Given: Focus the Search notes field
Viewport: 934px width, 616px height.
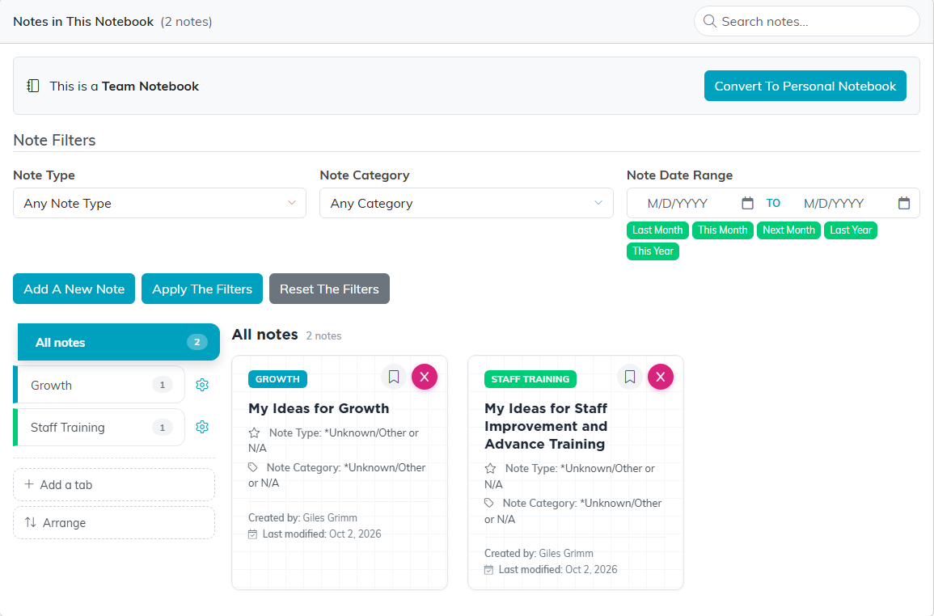Looking at the screenshot, I should pos(806,22).
